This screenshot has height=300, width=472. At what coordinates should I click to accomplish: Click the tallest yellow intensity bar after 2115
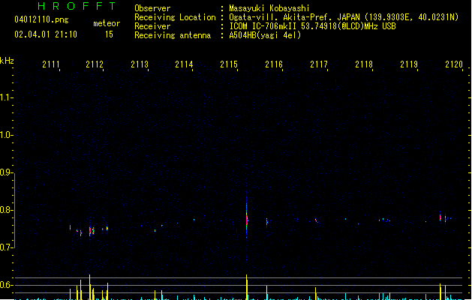pos(247,287)
